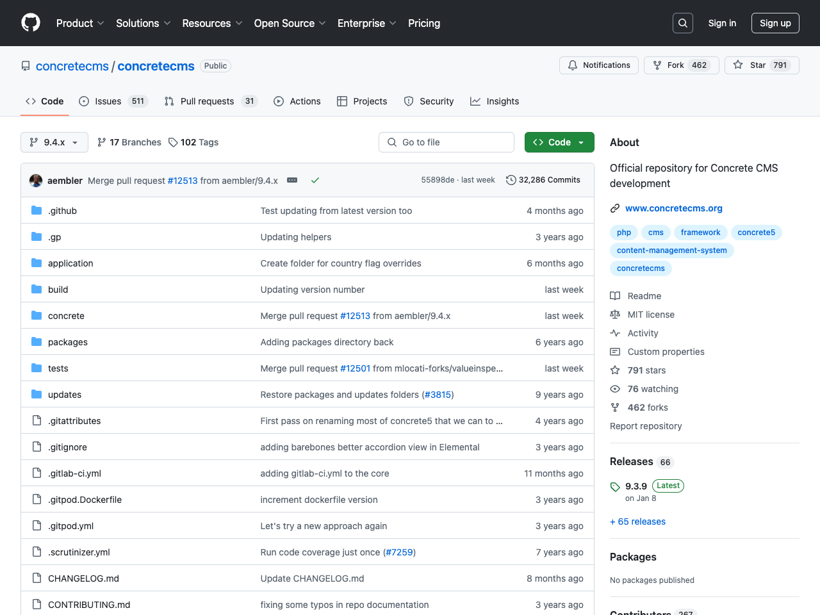The height and width of the screenshot is (615, 820).
Task: Open the 9.4.x branch selector dropdown
Action: point(54,142)
